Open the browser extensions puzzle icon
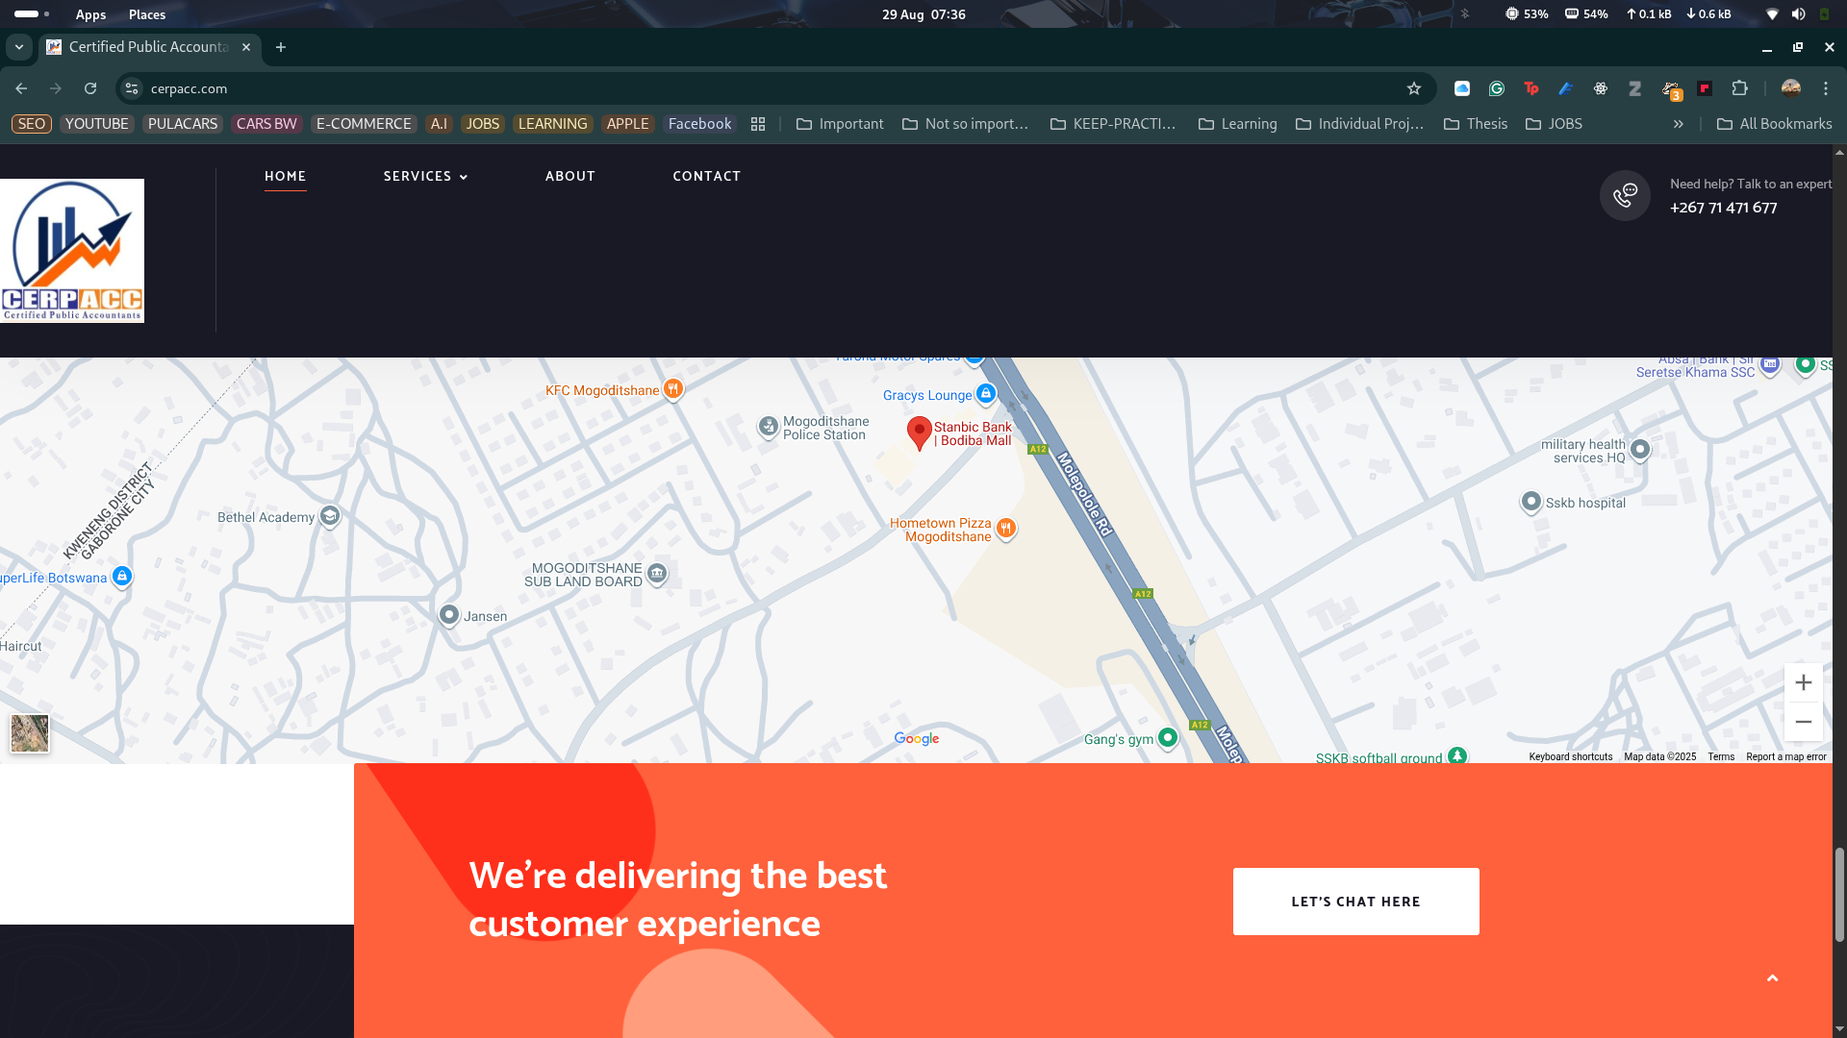The image size is (1847, 1038). (x=1739, y=88)
